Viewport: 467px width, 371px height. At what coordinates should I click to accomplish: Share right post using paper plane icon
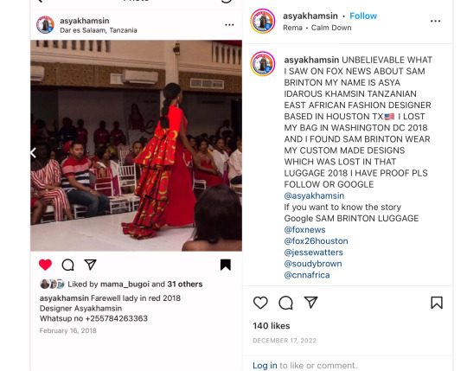(310, 302)
